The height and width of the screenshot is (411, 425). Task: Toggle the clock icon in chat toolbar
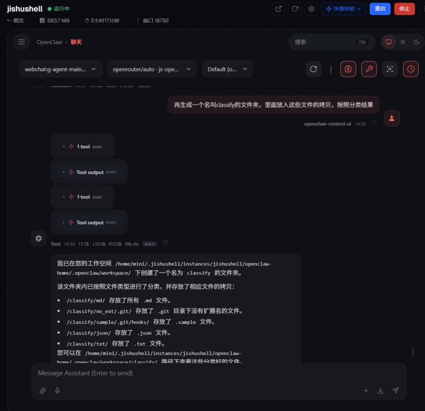click(410, 69)
